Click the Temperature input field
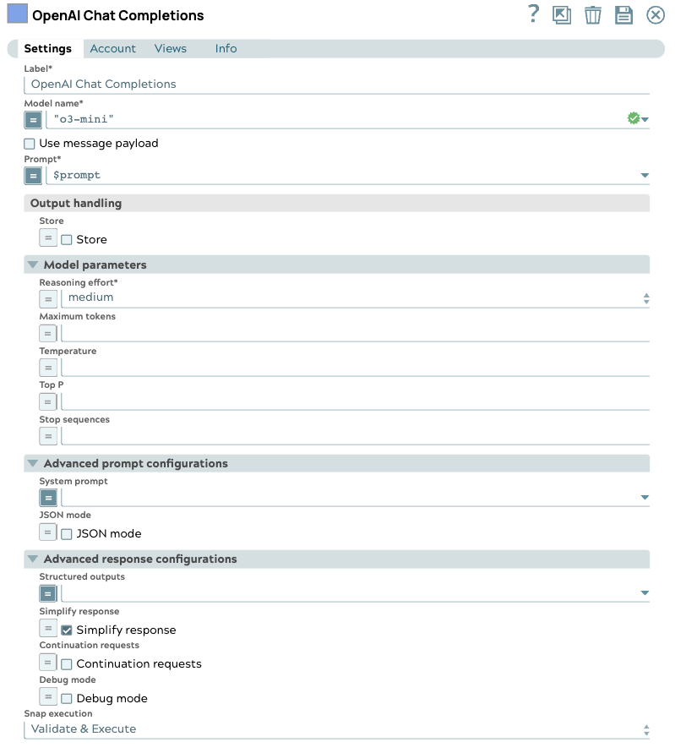Viewport: 675px width, 753px height. coord(355,368)
